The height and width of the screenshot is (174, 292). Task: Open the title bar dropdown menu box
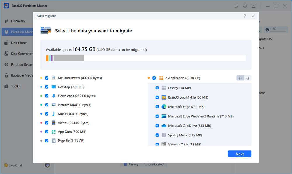pyautogui.click(x=253, y=6)
